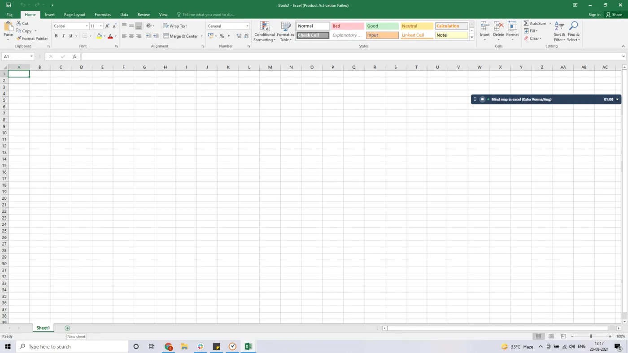This screenshot has width=628, height=353.
Task: Toggle underline formatting
Action: point(70,36)
